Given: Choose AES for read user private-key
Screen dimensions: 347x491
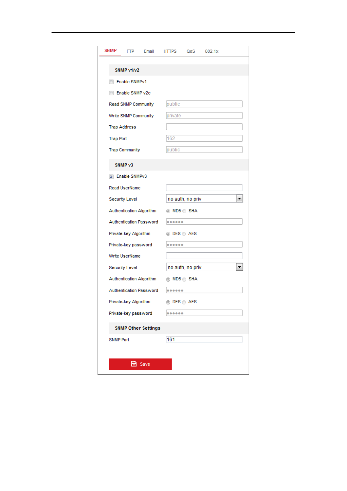Looking at the screenshot, I should [184, 234].
